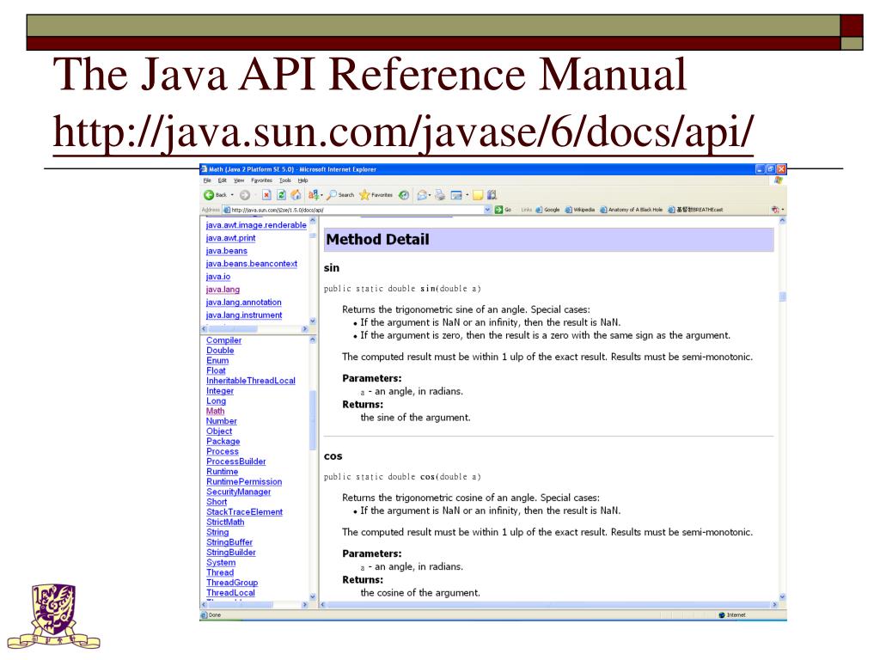This screenshot has width=880, height=660.
Task: Open the Tools menu
Action: tap(285, 180)
